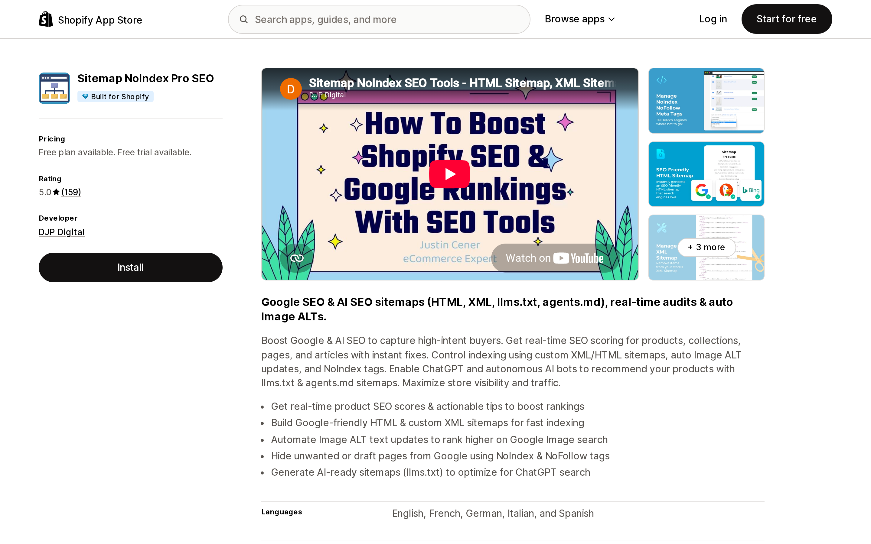Viewport: 871px width, 544px height.
Task: Click Watch on YouTube button
Action: (x=555, y=258)
